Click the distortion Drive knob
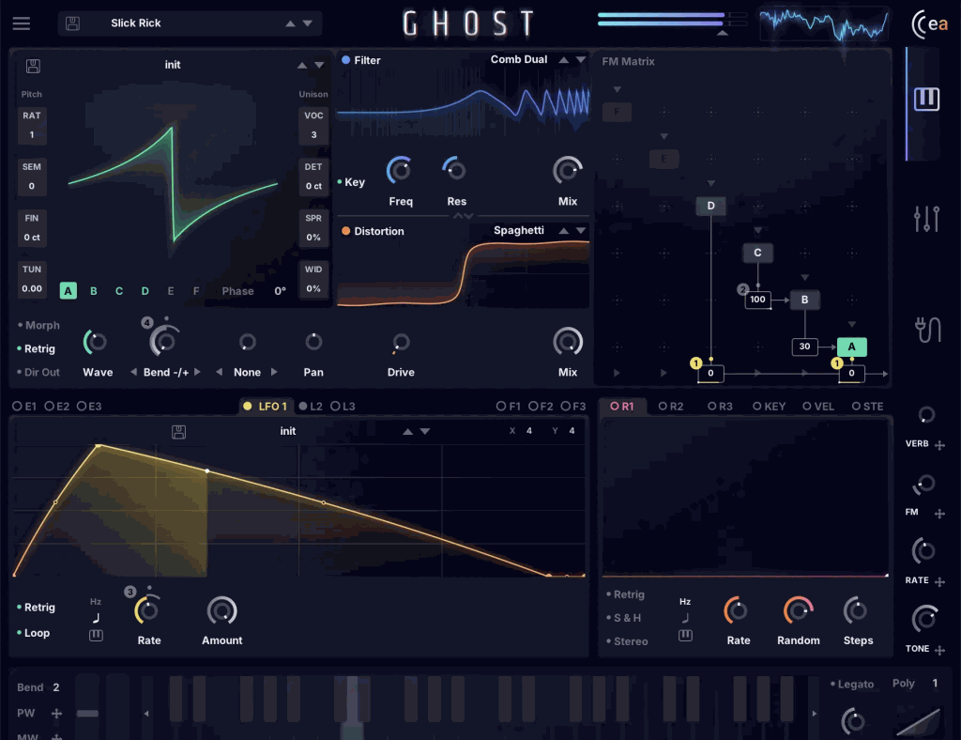The width and height of the screenshot is (961, 740). (400, 342)
